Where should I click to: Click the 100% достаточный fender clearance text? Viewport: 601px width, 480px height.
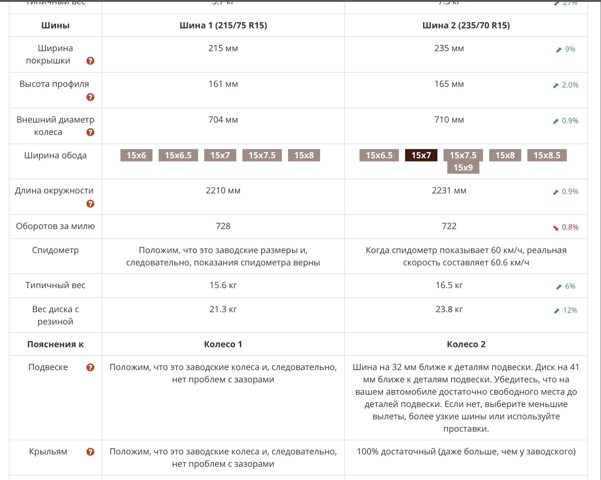(x=466, y=452)
